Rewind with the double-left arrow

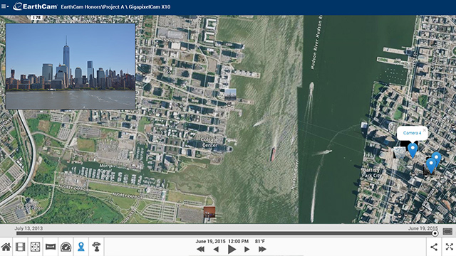pos(201,249)
